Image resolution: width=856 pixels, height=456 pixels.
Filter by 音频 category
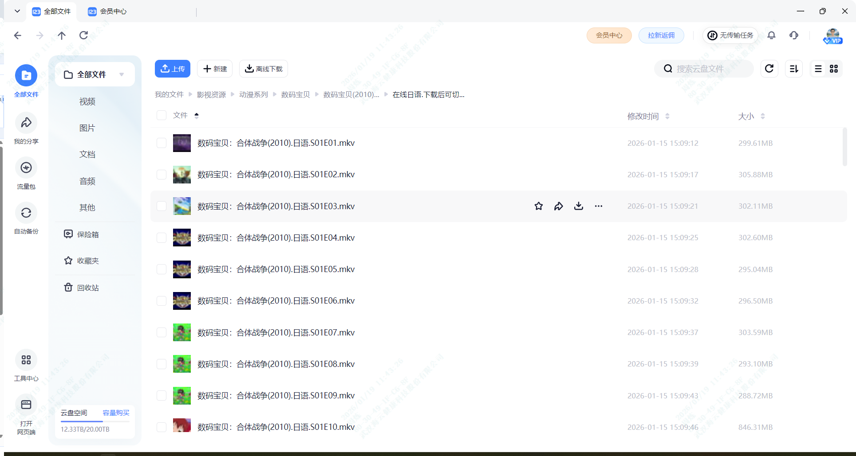(87, 181)
